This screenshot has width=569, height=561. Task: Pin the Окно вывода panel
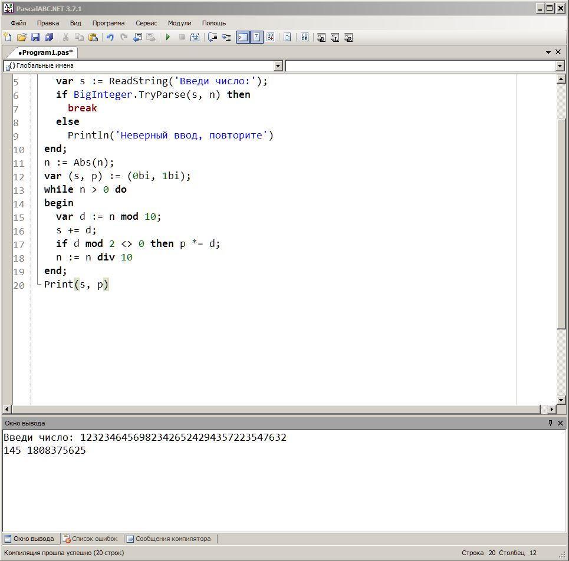pyautogui.click(x=550, y=423)
